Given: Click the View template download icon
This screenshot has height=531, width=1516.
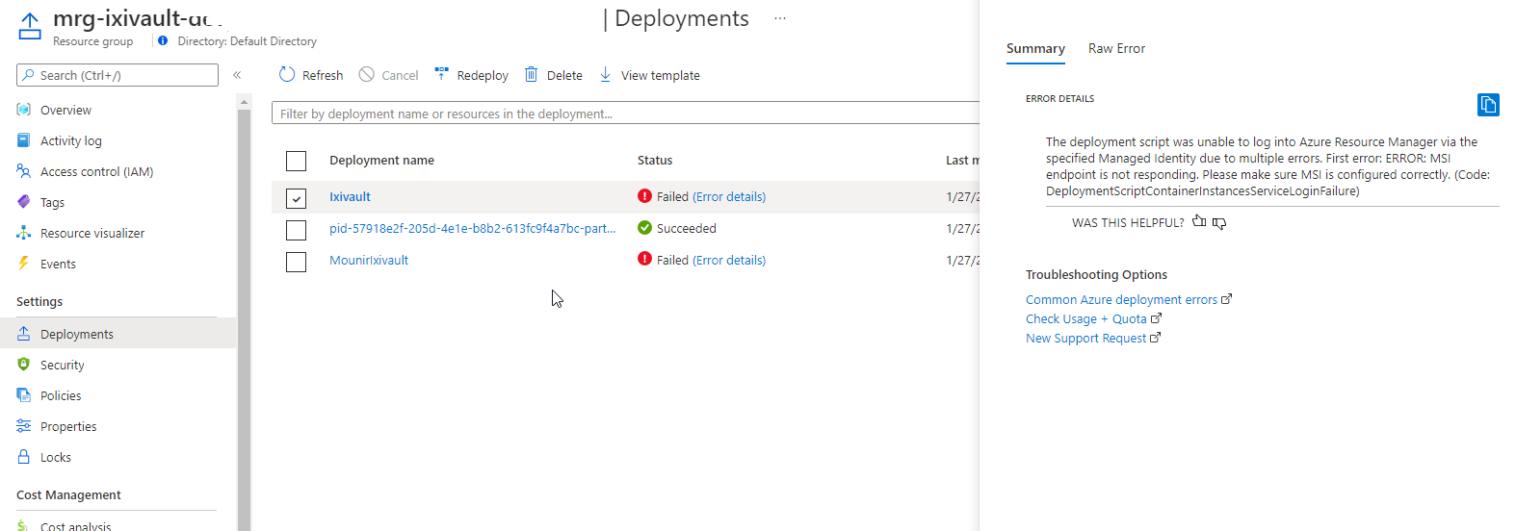Looking at the screenshot, I should point(606,75).
